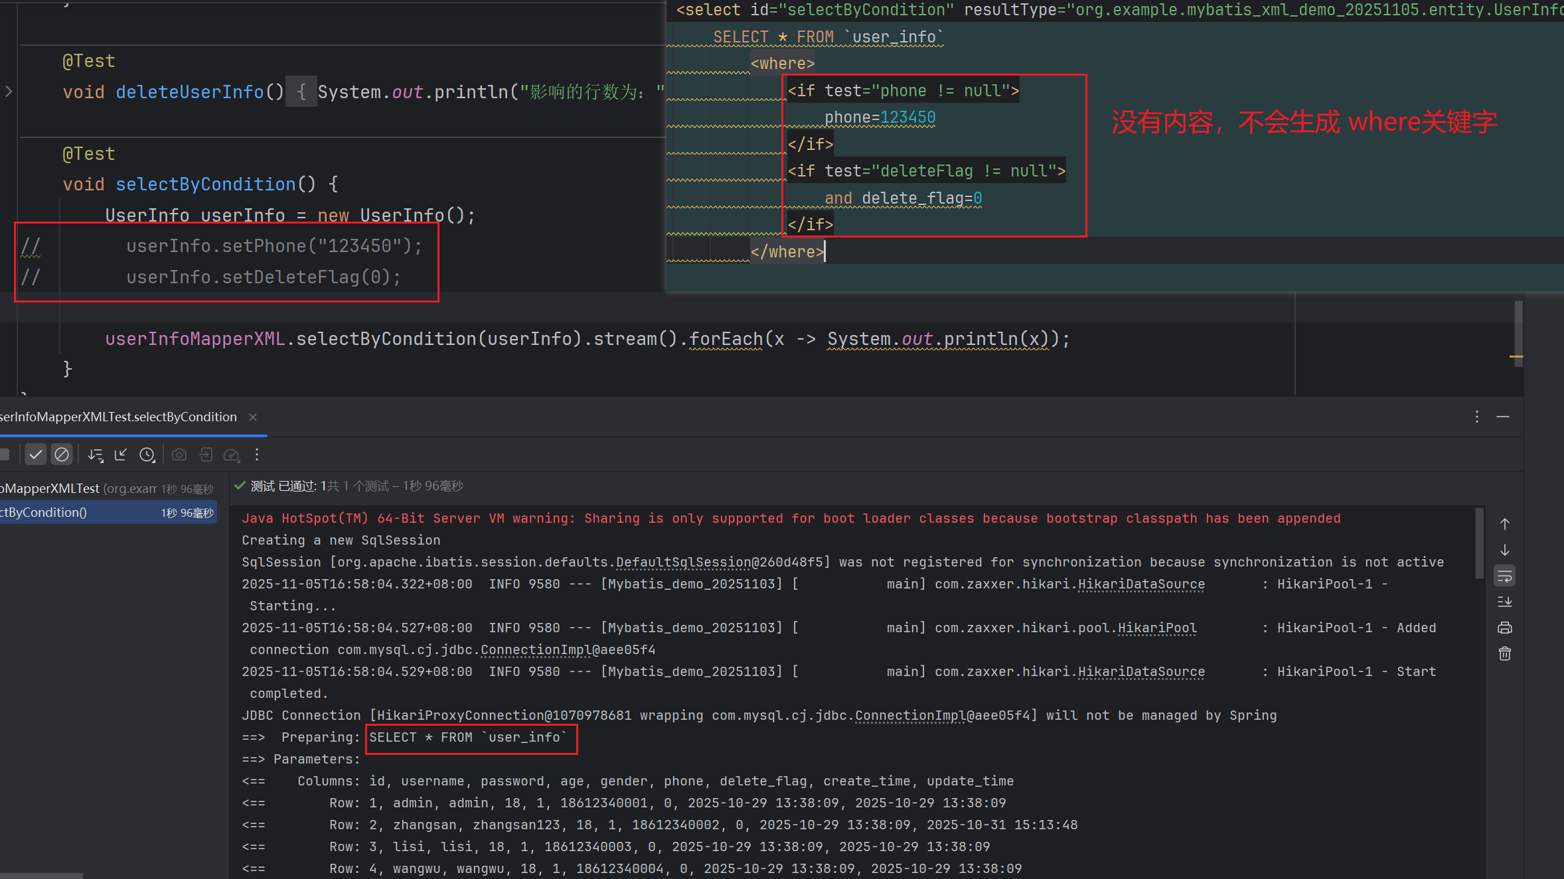
Task: Open the sort tests dropdown
Action: pyautogui.click(x=96, y=454)
